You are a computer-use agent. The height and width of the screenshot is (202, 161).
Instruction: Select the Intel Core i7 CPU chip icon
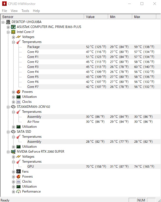pos(13,32)
